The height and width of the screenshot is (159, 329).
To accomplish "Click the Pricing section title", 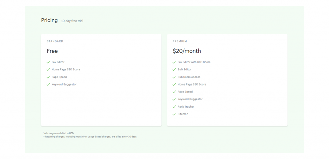I will click(x=49, y=20).
